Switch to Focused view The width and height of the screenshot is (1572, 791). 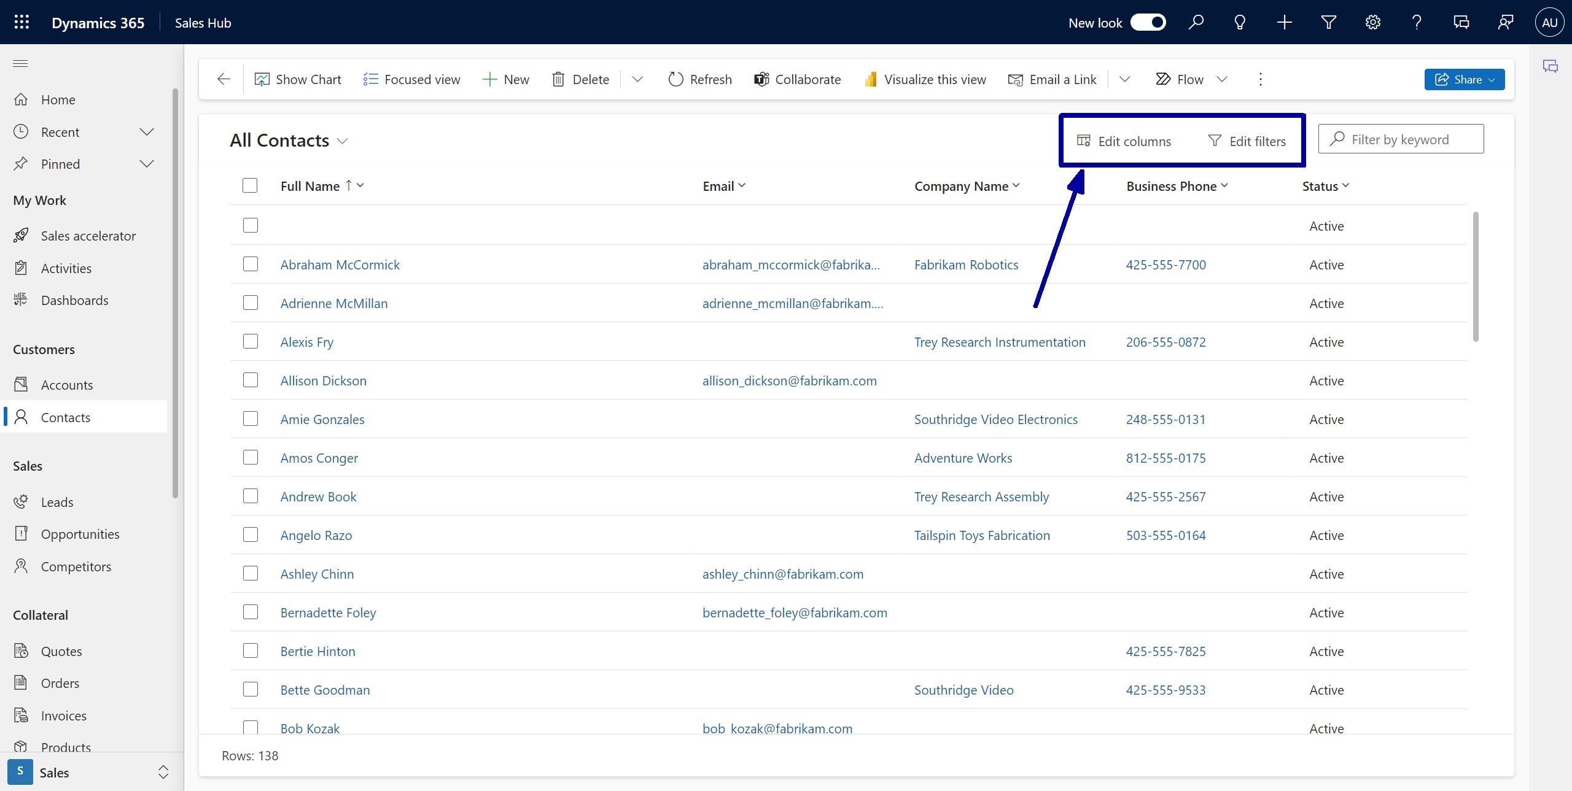pos(411,79)
